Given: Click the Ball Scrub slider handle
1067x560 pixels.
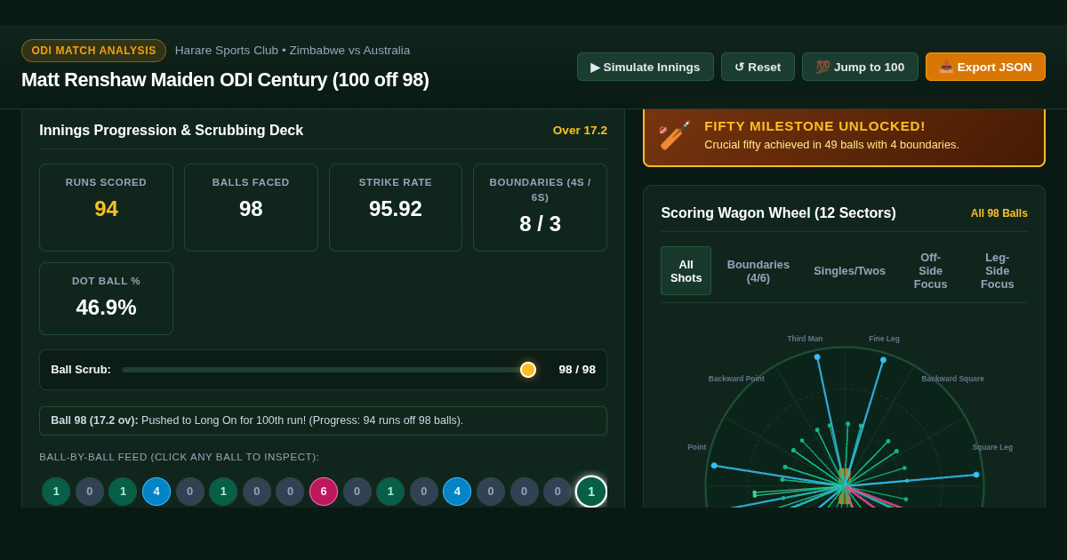Looking at the screenshot, I should tap(528, 370).
